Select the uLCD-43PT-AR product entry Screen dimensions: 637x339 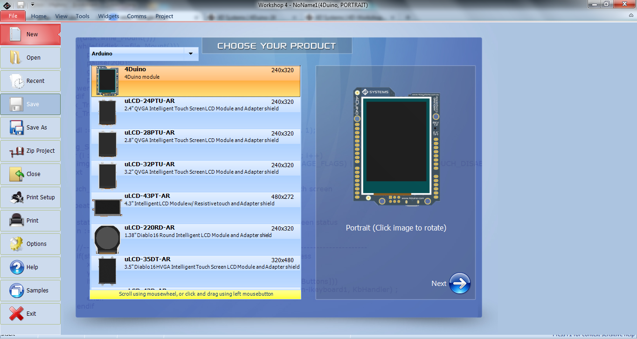tap(195, 208)
